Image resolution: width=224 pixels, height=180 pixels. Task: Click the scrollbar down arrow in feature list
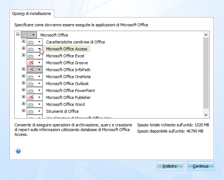point(206,115)
